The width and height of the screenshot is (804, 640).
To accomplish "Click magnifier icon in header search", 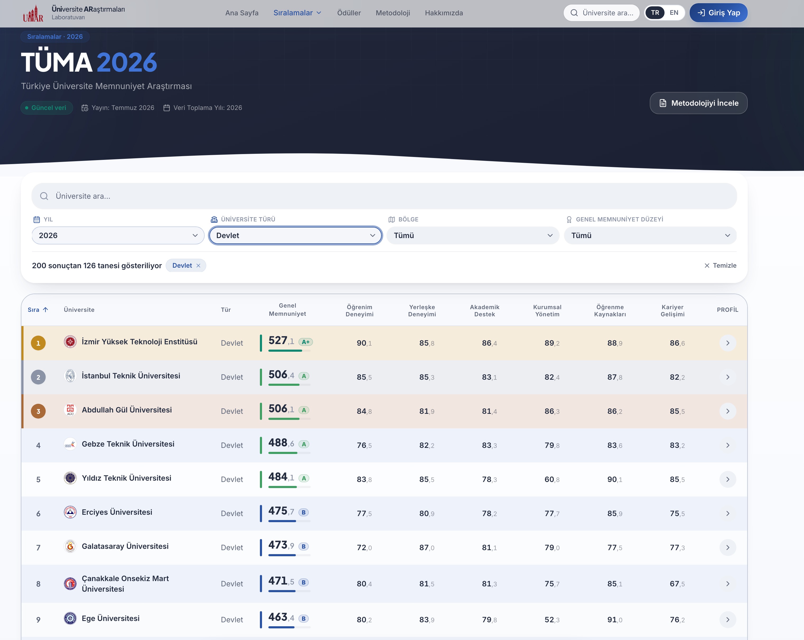I will 574,13.
